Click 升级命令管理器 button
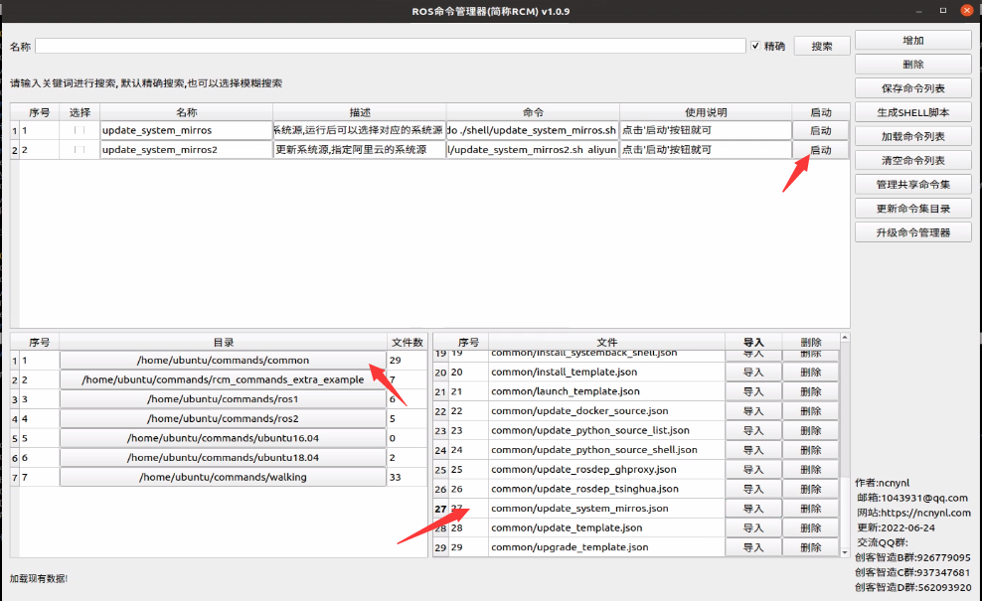Image resolution: width=982 pixels, height=601 pixels. click(913, 232)
